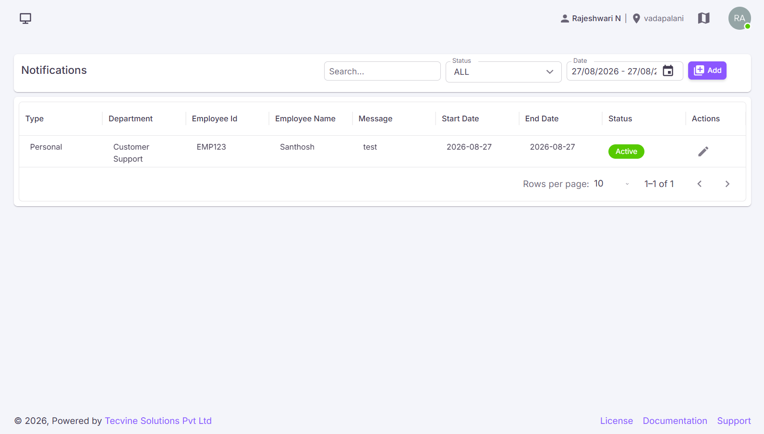The width and height of the screenshot is (764, 434).
Task: Open the date picker calendar icon
Action: pos(668,71)
